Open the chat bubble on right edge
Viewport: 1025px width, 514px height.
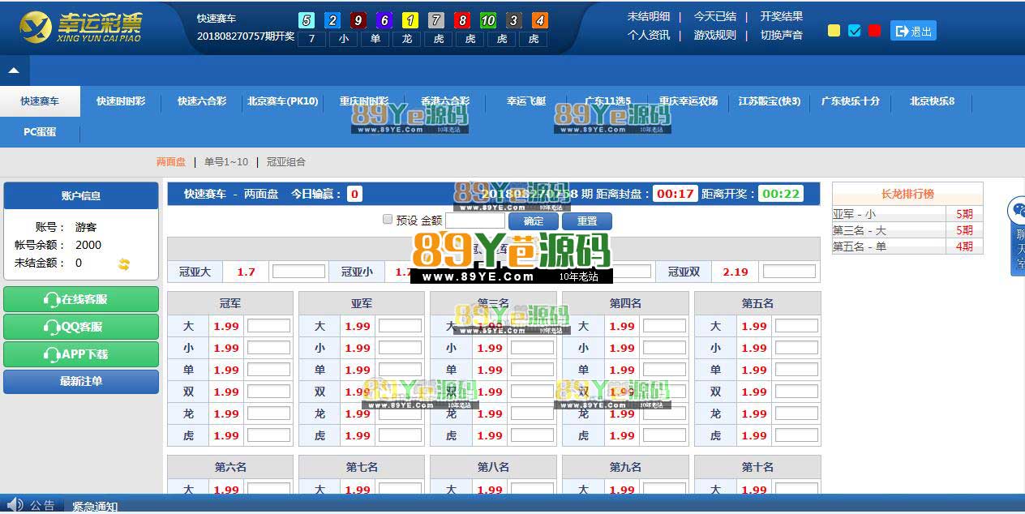1017,212
